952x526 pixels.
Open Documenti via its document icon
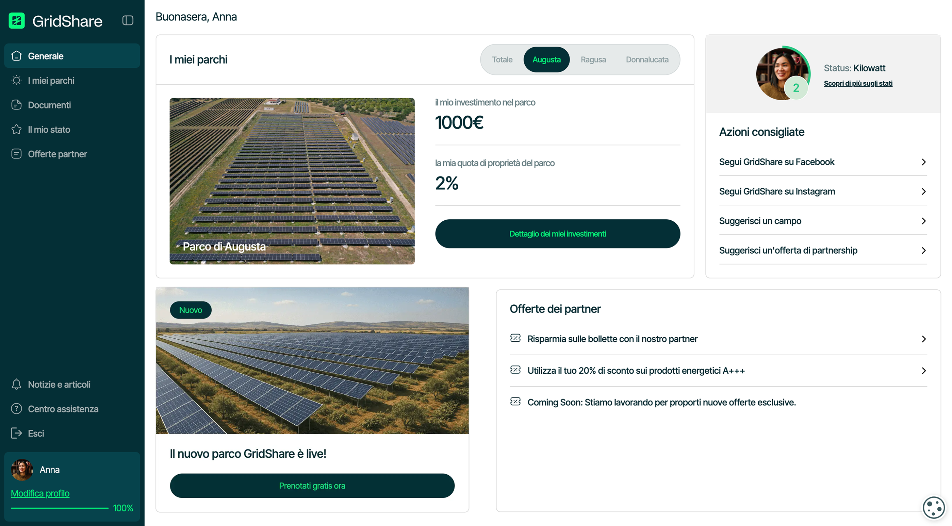tap(16, 105)
